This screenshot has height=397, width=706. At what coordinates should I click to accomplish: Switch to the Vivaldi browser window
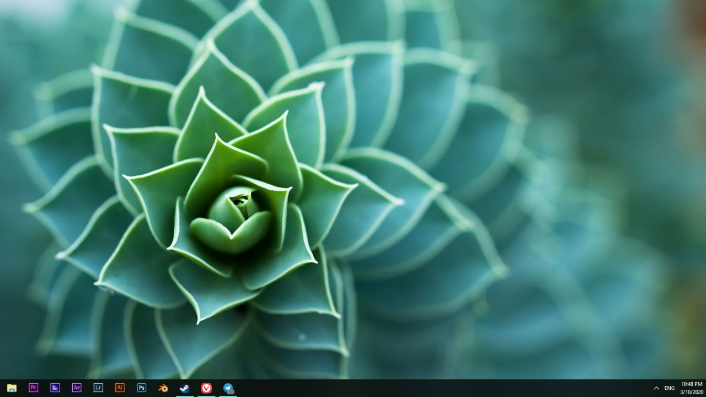(x=206, y=388)
